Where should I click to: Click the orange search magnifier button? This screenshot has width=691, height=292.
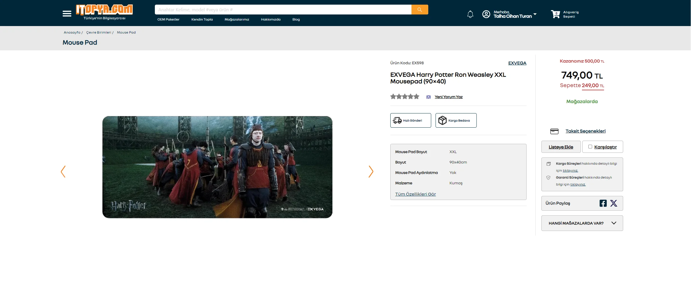[420, 10]
